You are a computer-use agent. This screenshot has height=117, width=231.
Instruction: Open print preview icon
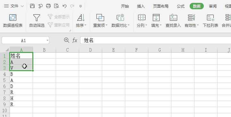click(x=56, y=6)
